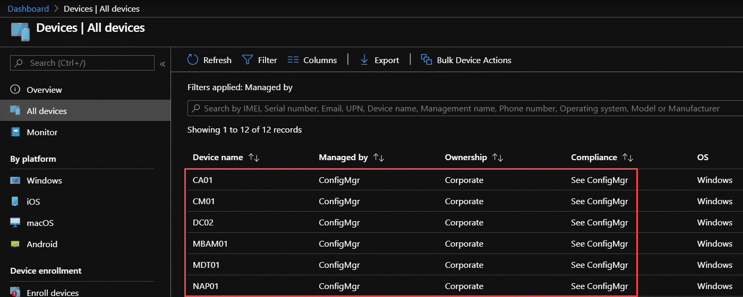
Task: Select the Android platform icon
Action: tap(15, 244)
